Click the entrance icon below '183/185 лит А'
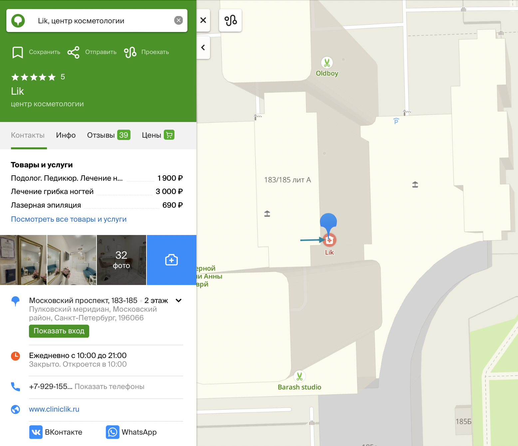Image resolution: width=518 pixels, height=446 pixels. pyautogui.click(x=267, y=213)
